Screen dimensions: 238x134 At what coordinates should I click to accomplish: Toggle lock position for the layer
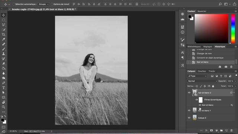(205, 86)
